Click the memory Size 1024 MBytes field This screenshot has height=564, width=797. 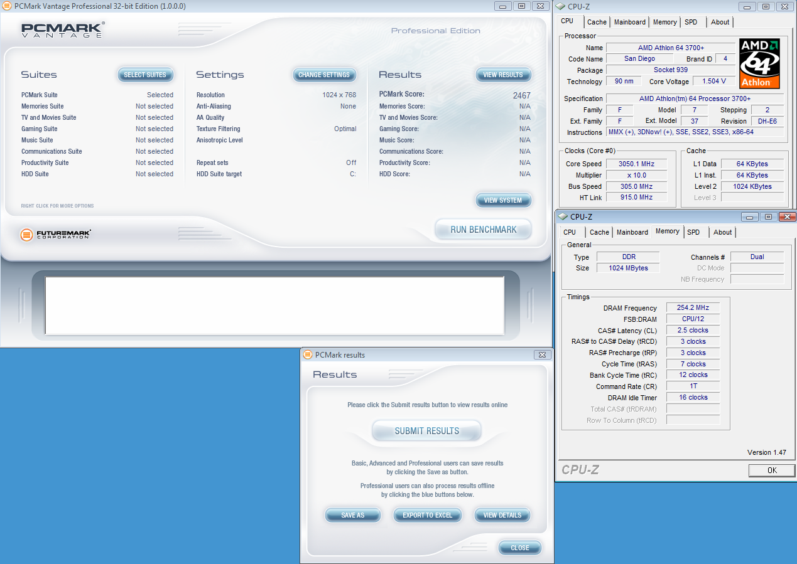click(628, 268)
